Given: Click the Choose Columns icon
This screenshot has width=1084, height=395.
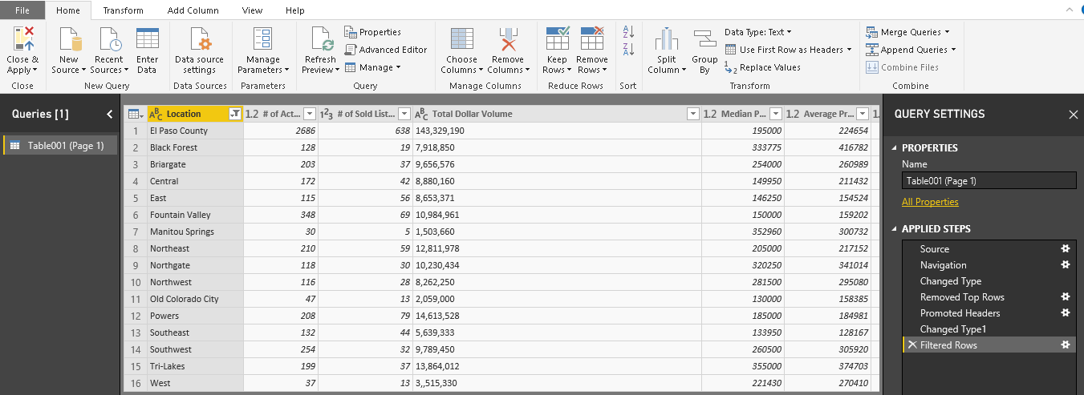Looking at the screenshot, I should [x=461, y=38].
